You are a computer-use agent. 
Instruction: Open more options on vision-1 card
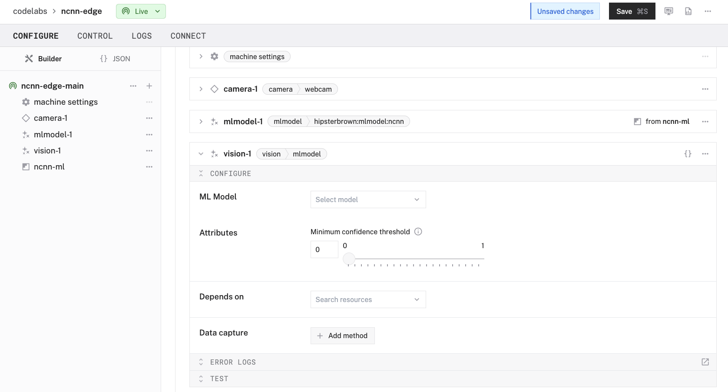click(705, 154)
